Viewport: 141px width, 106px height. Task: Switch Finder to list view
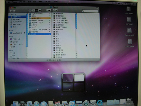click(33, 11)
